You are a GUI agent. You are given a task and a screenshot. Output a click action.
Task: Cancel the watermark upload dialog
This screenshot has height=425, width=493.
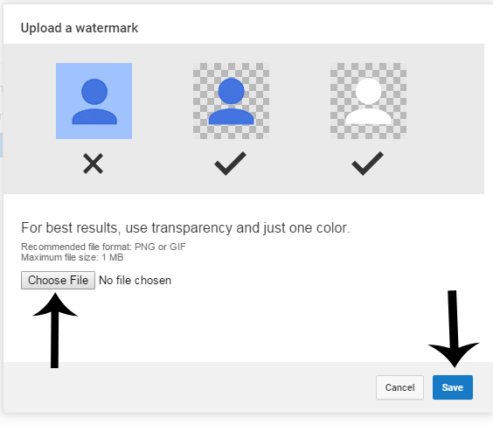399,387
